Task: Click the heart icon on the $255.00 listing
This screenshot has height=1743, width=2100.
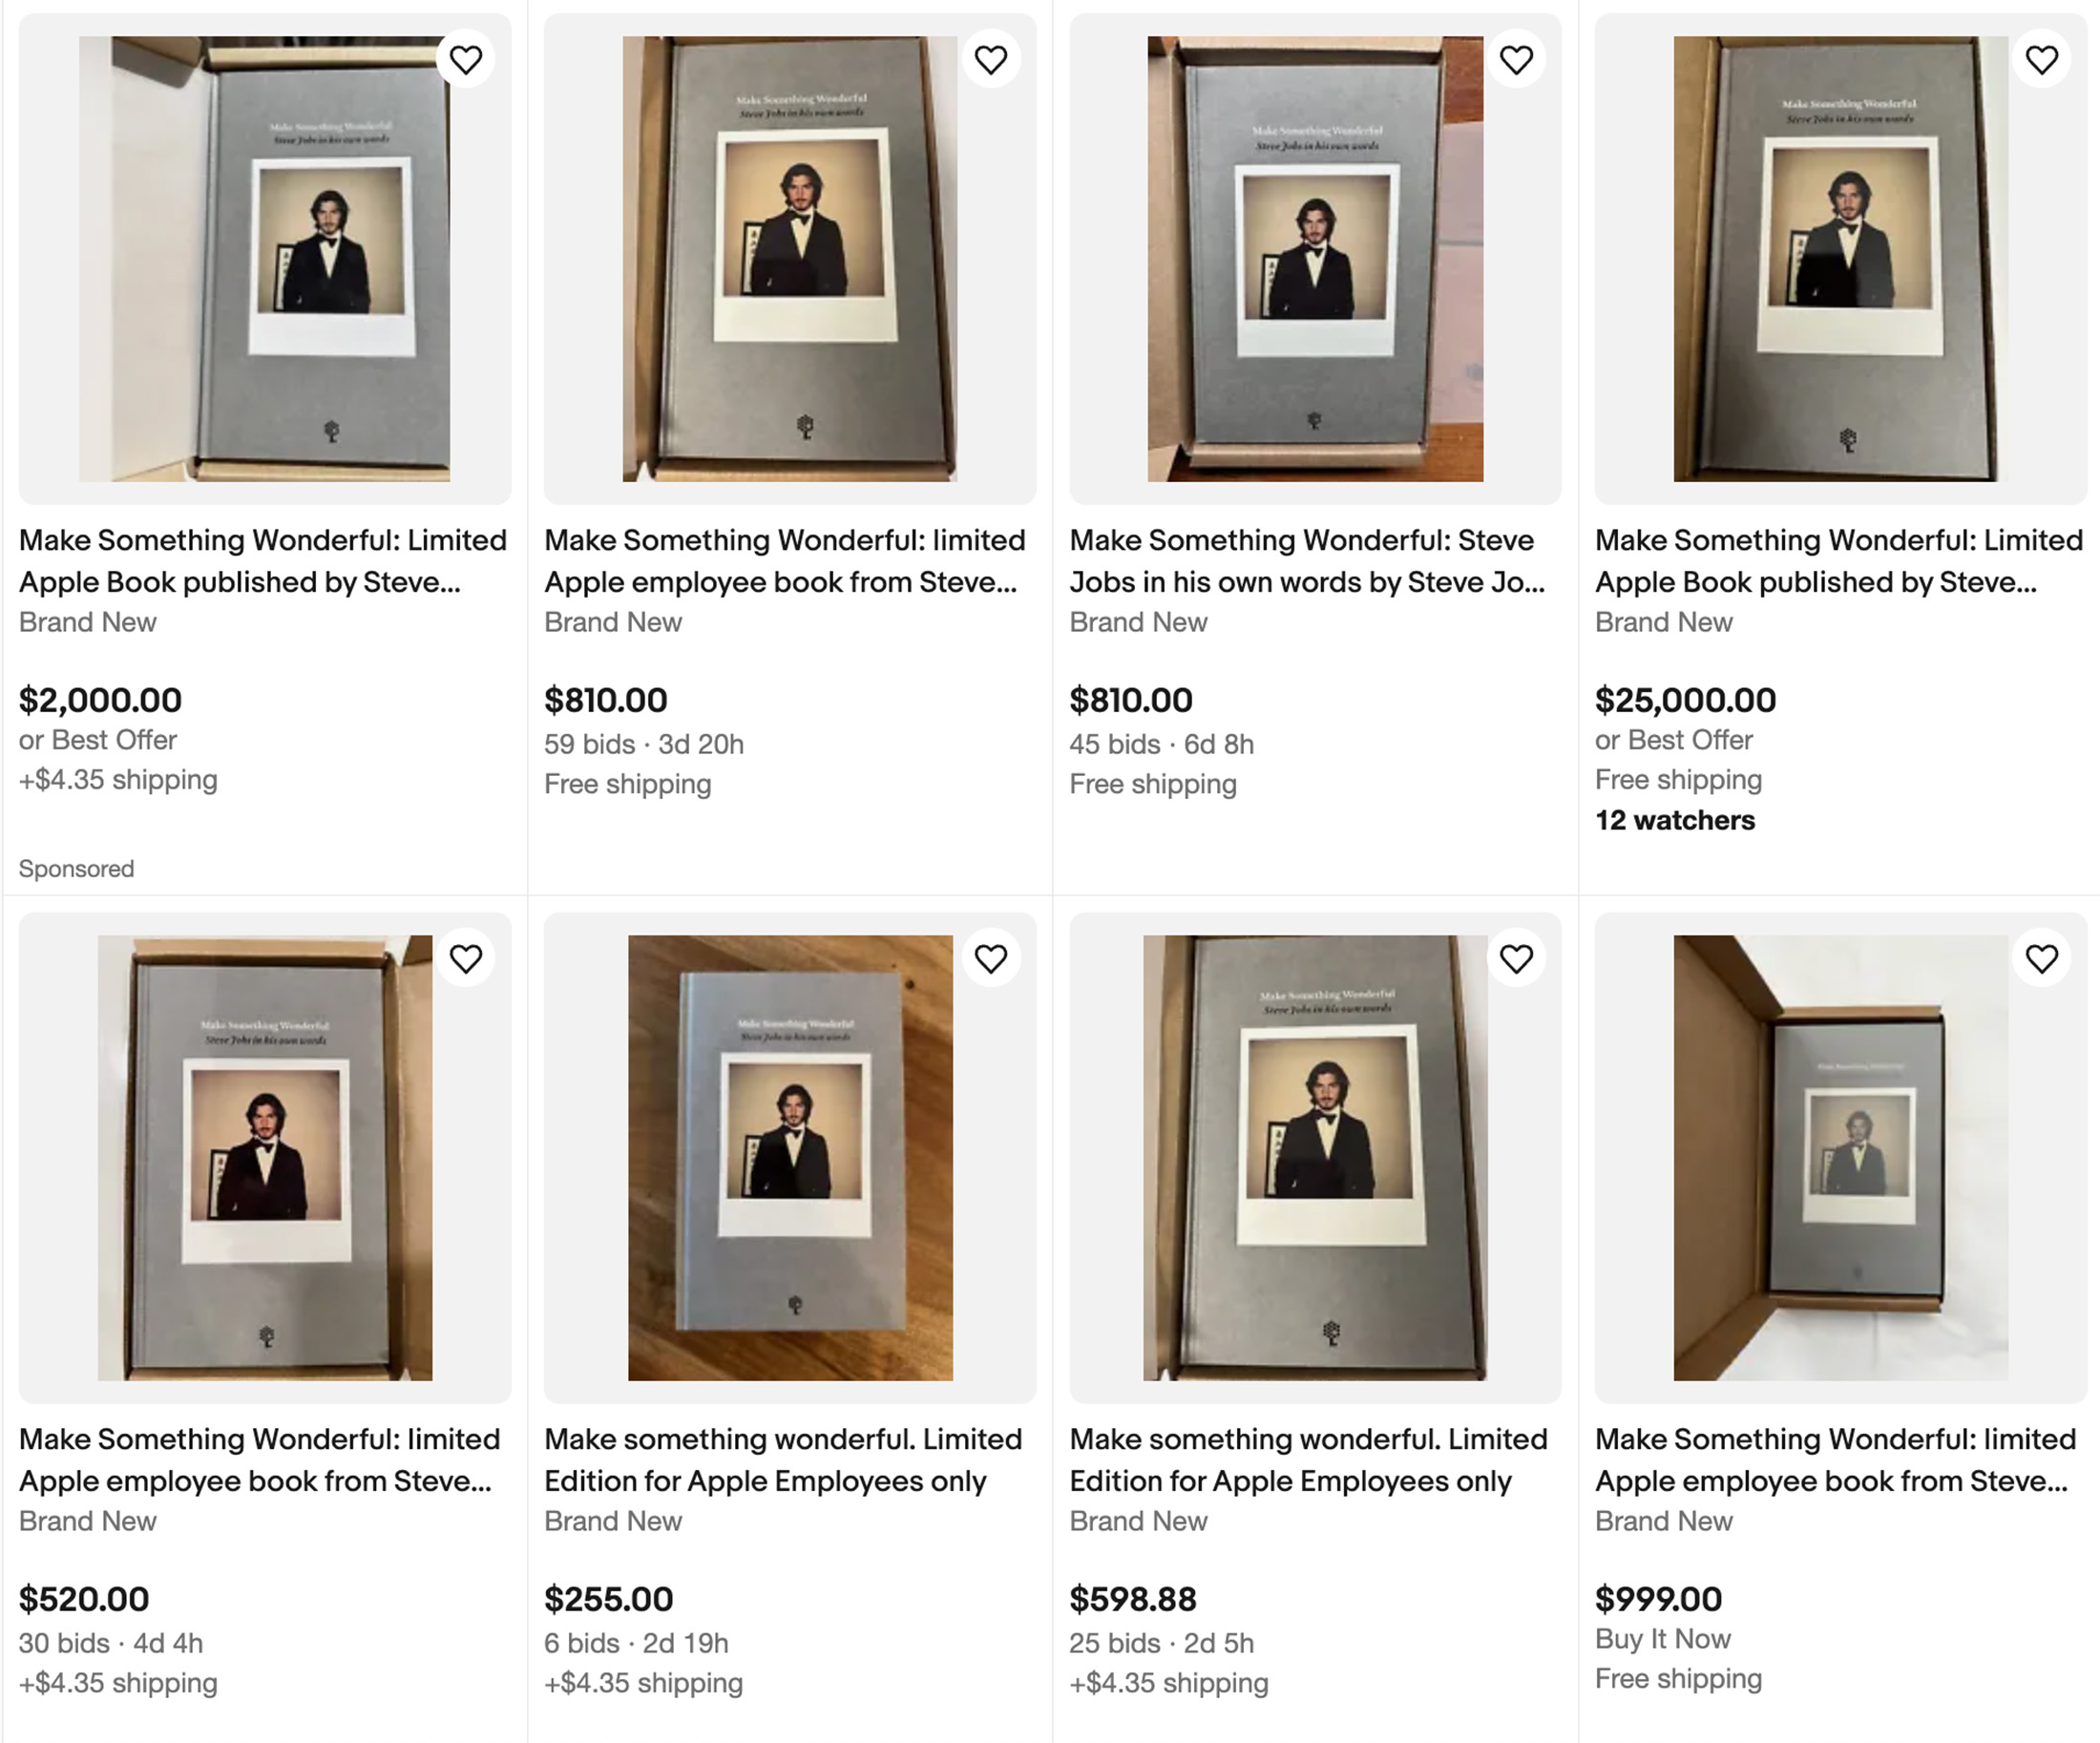Action: (x=991, y=957)
